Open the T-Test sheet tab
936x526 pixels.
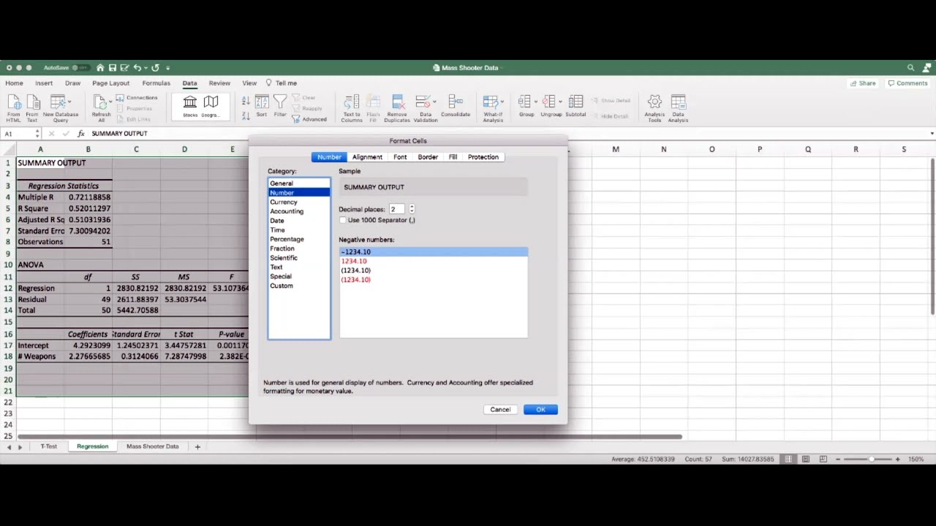[x=48, y=446]
